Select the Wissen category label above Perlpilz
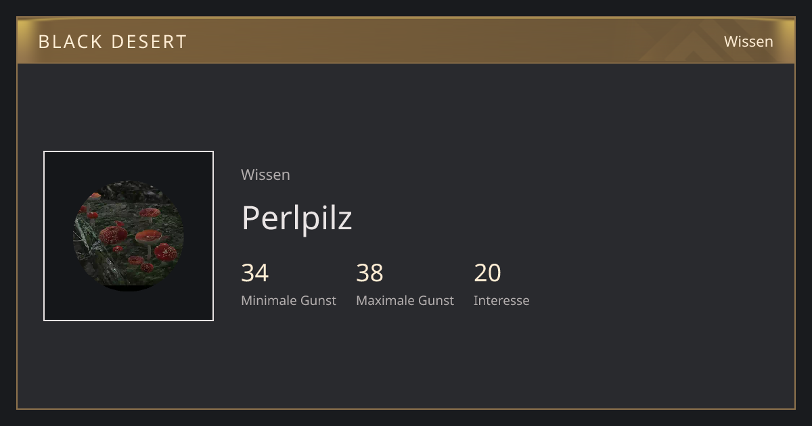This screenshot has width=812, height=426. (265, 174)
